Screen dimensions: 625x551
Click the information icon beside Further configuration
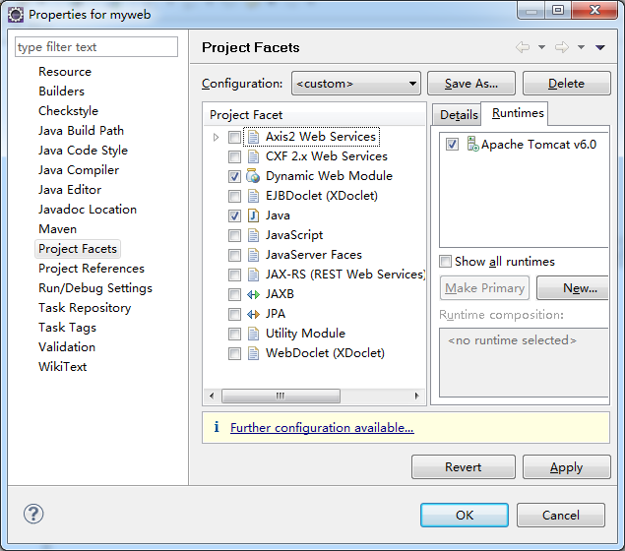tap(217, 427)
